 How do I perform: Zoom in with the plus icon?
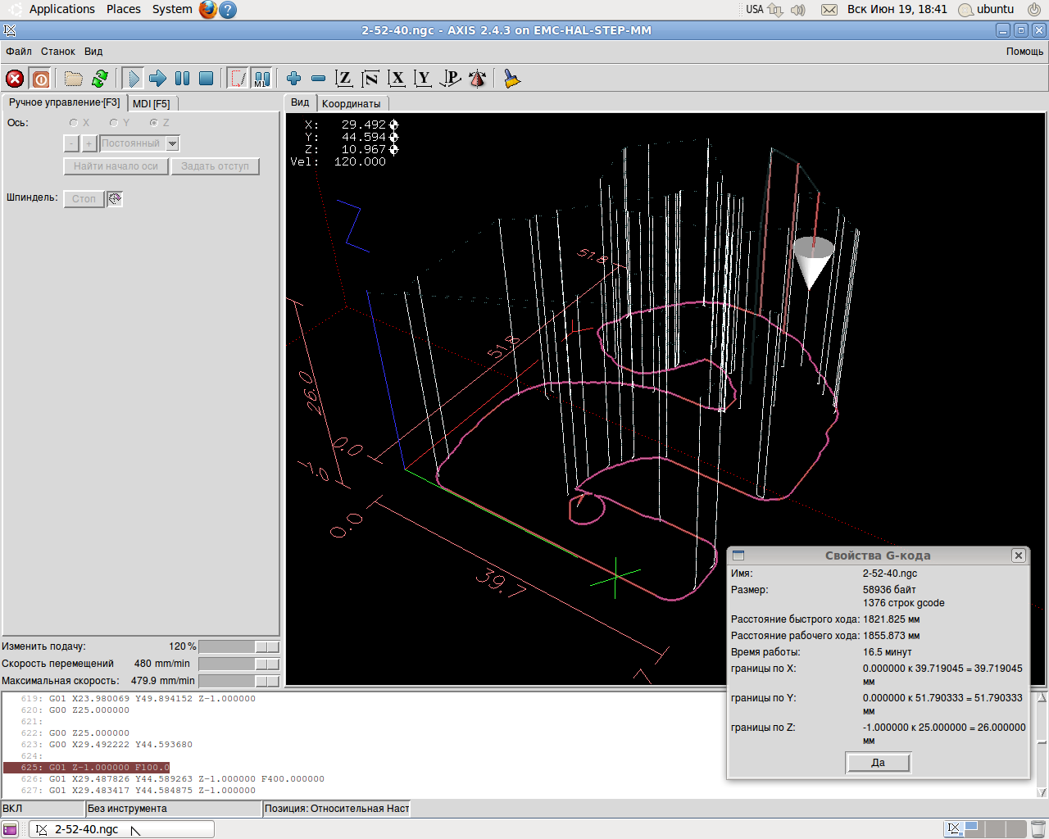coord(294,79)
